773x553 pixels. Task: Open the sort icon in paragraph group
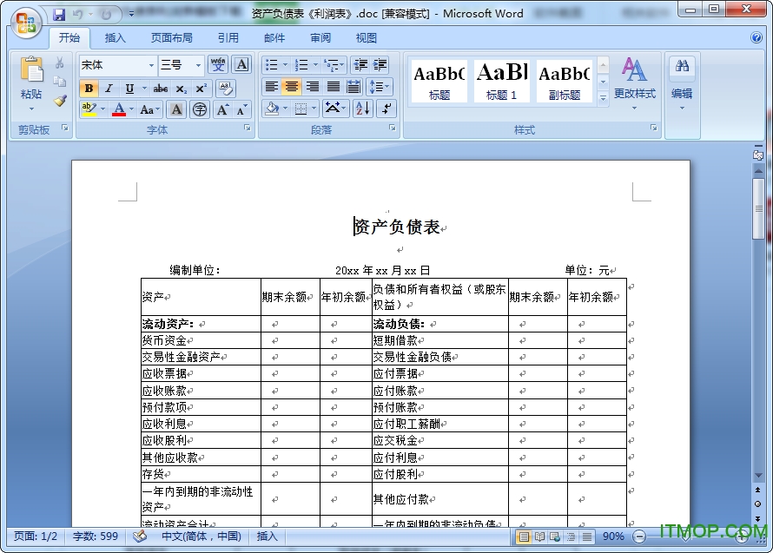[x=362, y=109]
